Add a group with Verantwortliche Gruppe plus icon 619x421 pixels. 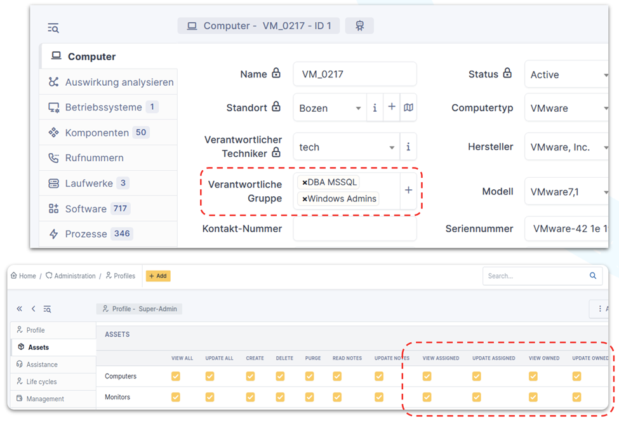coord(408,190)
